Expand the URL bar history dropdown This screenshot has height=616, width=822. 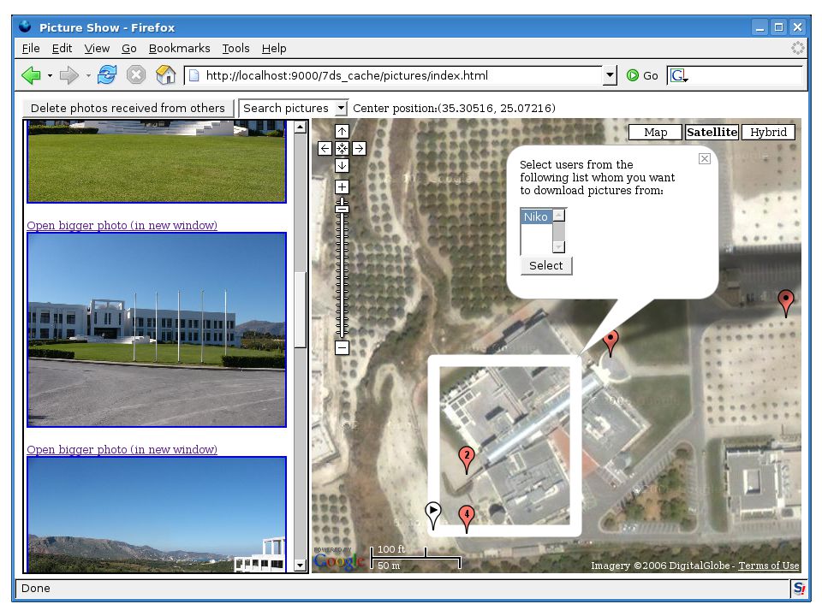coord(609,75)
